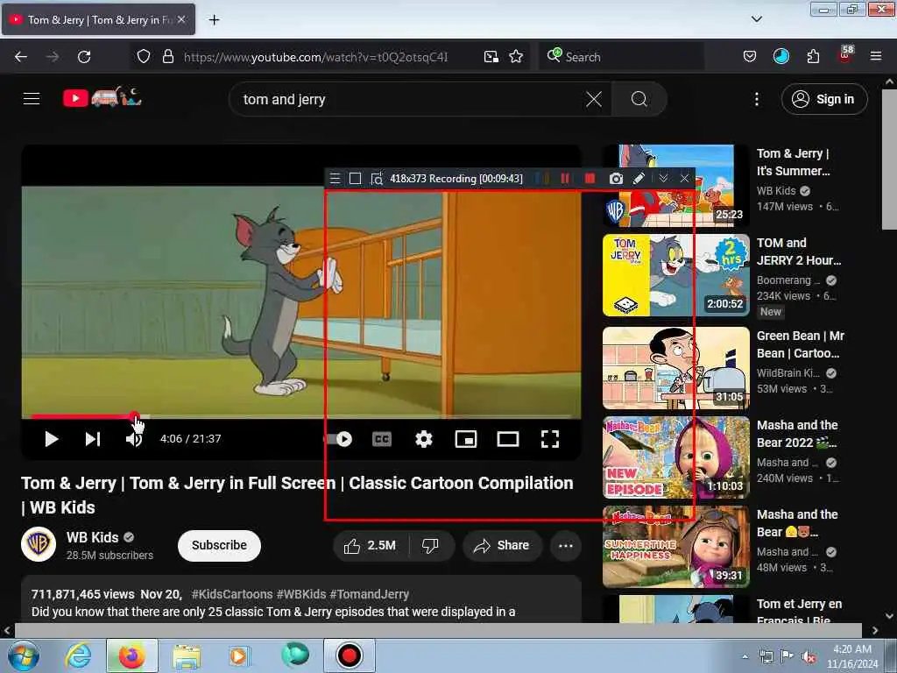The width and height of the screenshot is (897, 673).
Task: Open Firefox application menu
Action: (875, 57)
